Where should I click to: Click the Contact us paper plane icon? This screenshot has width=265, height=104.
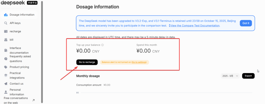6,84
